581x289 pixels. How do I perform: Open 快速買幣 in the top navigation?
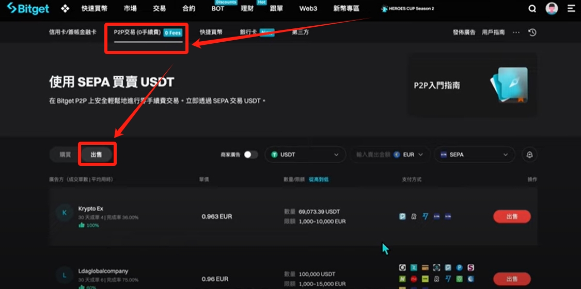point(94,8)
